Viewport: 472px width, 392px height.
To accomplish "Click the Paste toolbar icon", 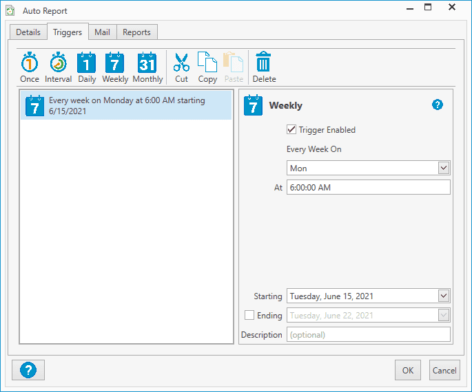I will [234, 67].
